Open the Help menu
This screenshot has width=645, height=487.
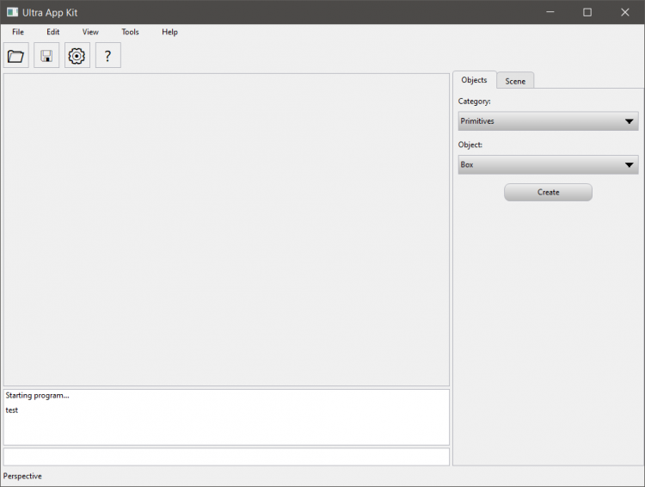coord(169,32)
